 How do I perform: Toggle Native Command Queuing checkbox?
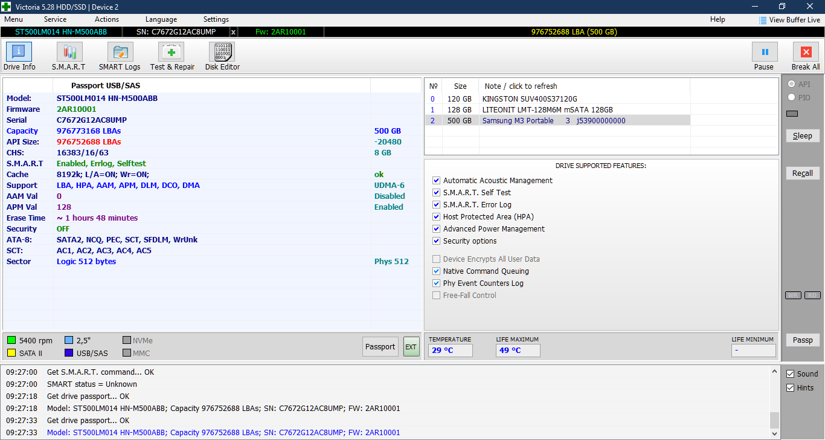coord(437,271)
